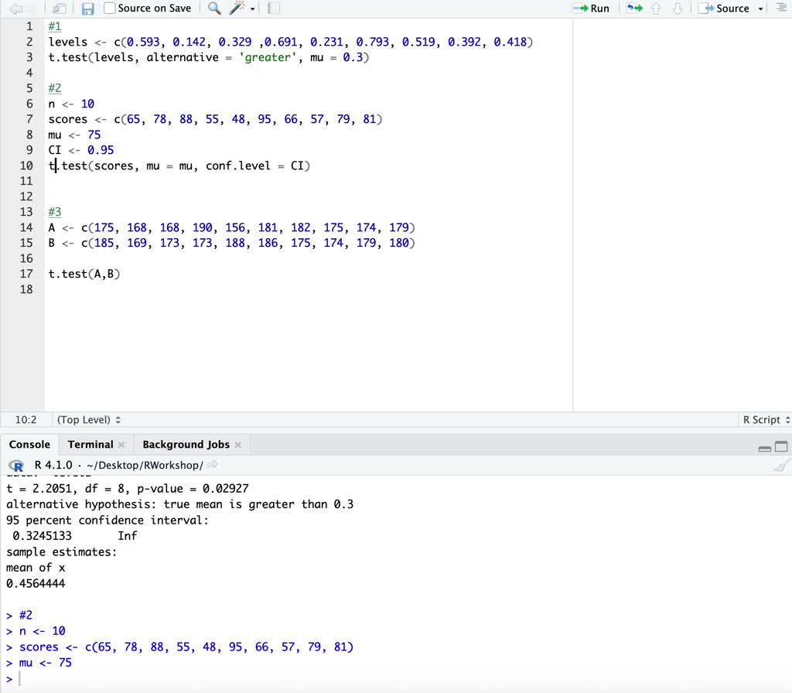Click 'CI <- 0.95' on line 9
792x693 pixels.
pos(80,150)
